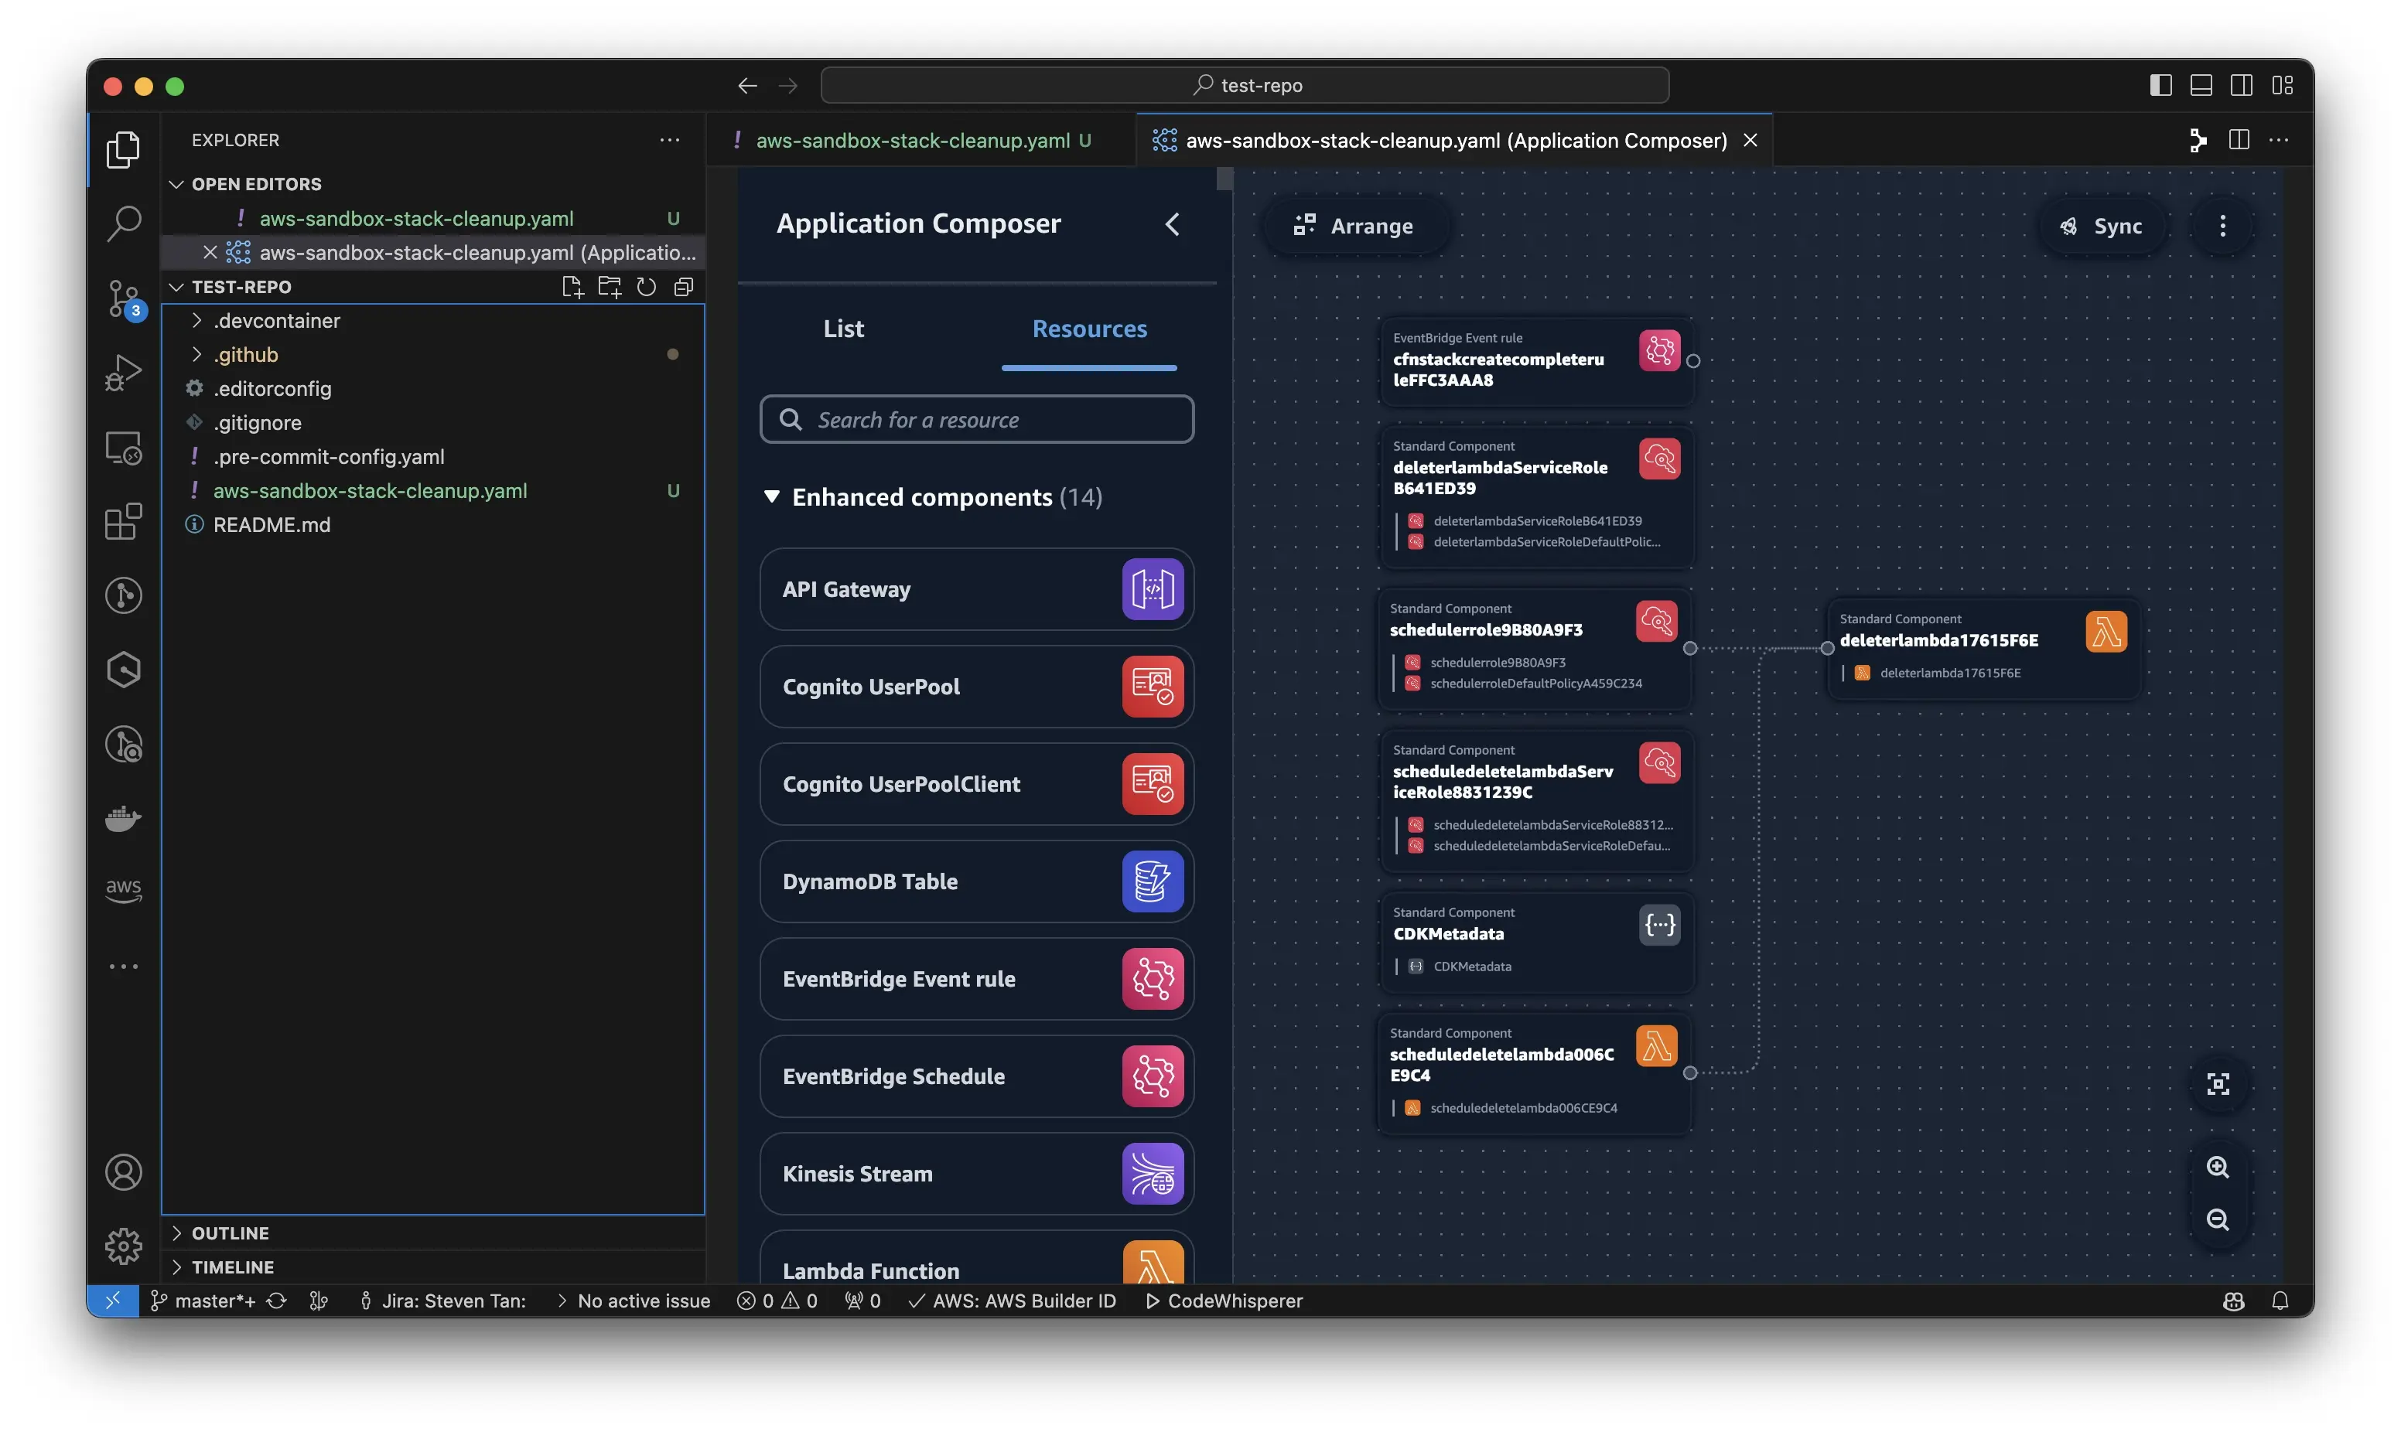This screenshot has width=2401, height=1432.
Task: Open the Search view in activity bar
Action: pyautogui.click(x=124, y=223)
